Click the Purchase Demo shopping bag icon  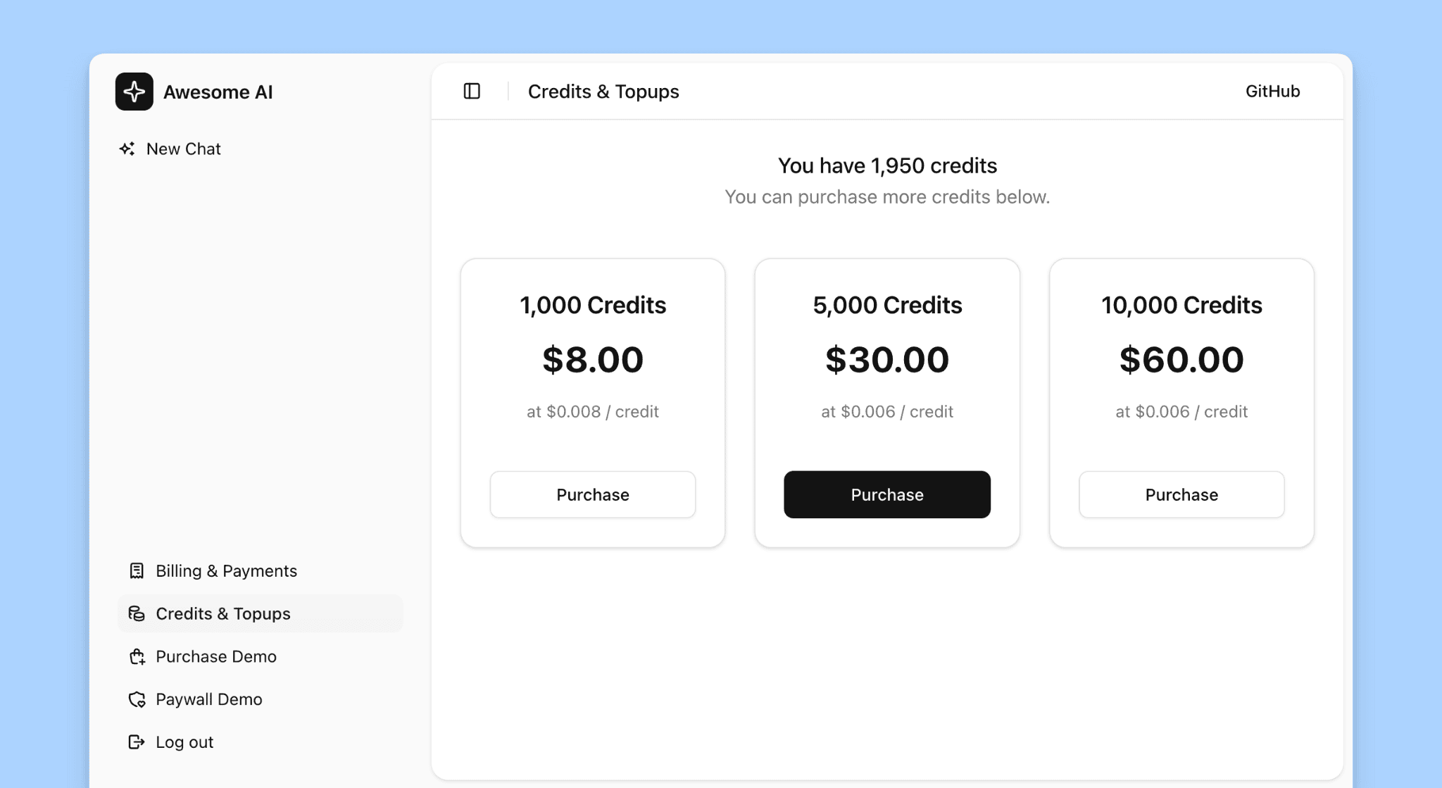(x=137, y=656)
